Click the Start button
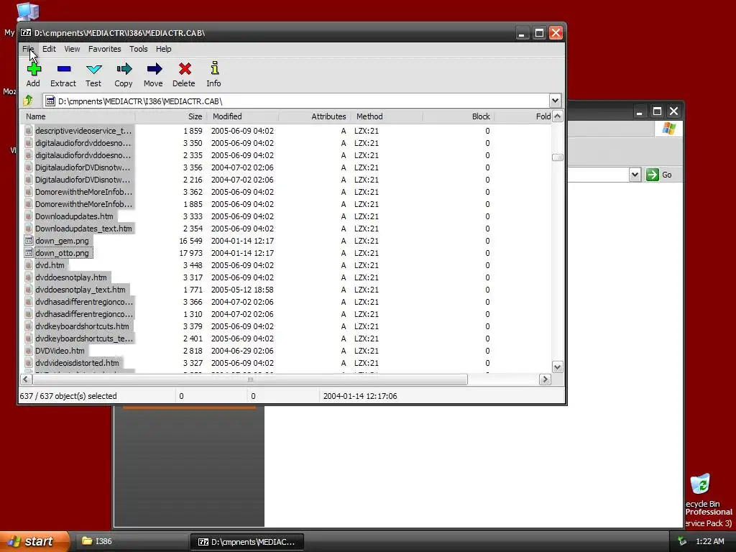The height and width of the screenshot is (552, 736). (34, 541)
